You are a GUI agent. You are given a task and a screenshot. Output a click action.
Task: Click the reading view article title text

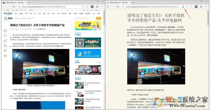click(x=156, y=18)
